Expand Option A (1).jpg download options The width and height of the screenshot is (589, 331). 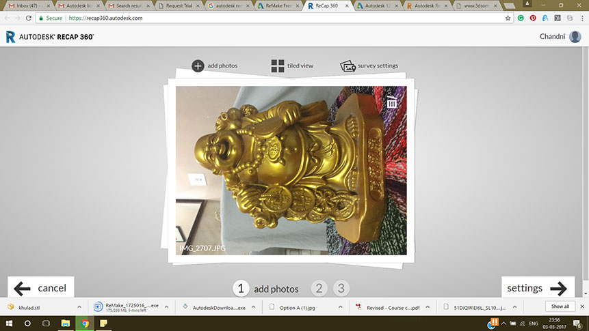point(340,307)
